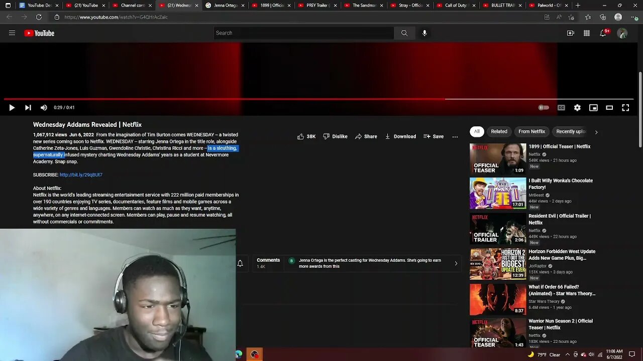This screenshot has width=643, height=361.
Task: Open the MrBeast channel name
Action: 537,195
